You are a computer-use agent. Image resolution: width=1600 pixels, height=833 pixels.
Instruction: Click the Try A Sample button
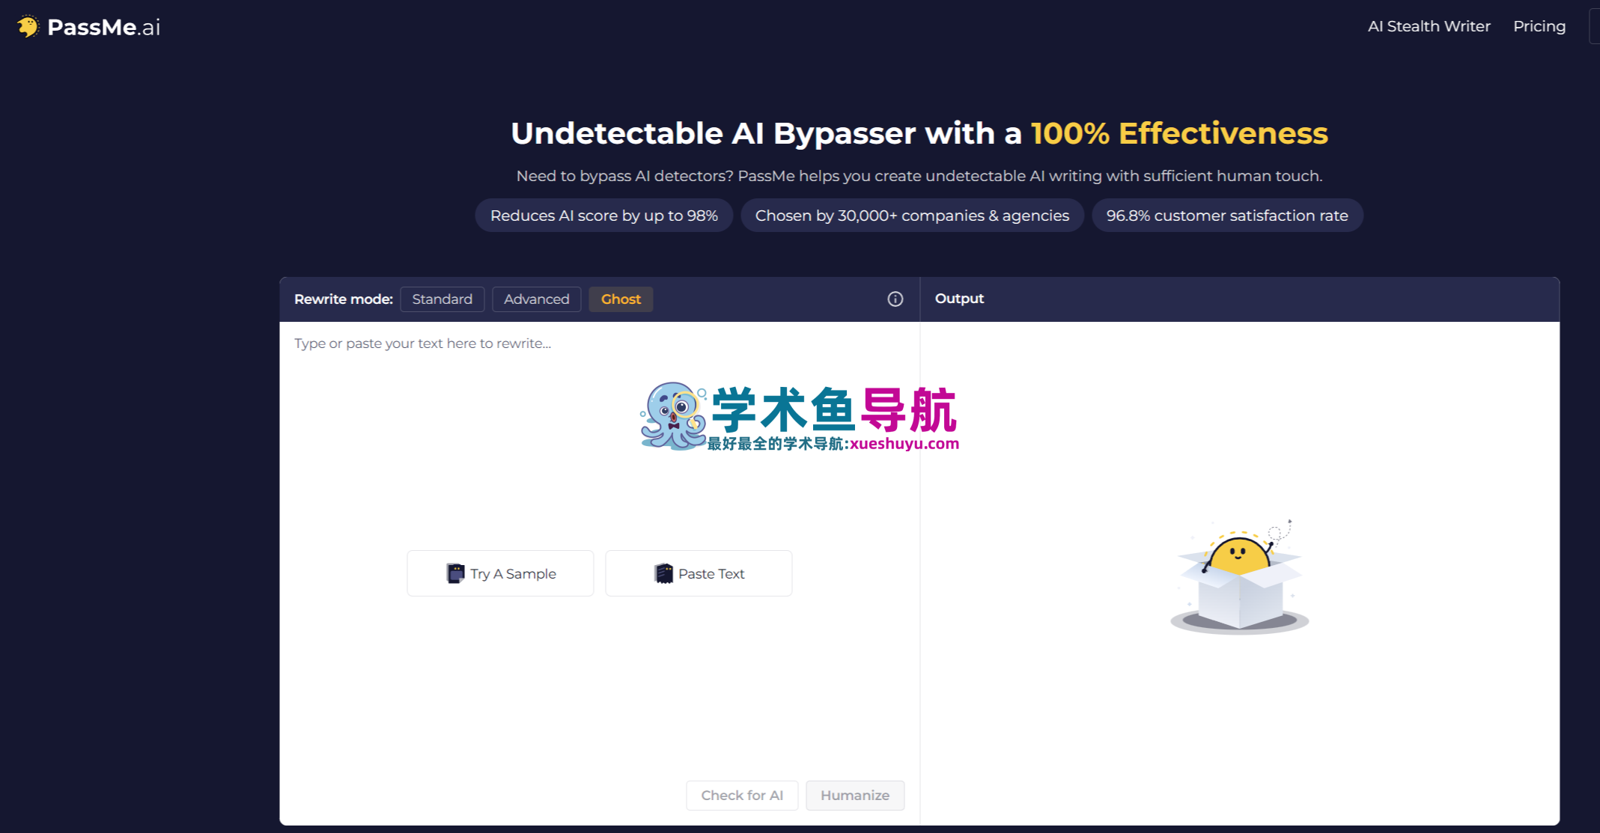pos(500,573)
